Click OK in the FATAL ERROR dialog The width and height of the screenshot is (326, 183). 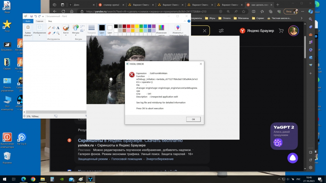point(193,119)
